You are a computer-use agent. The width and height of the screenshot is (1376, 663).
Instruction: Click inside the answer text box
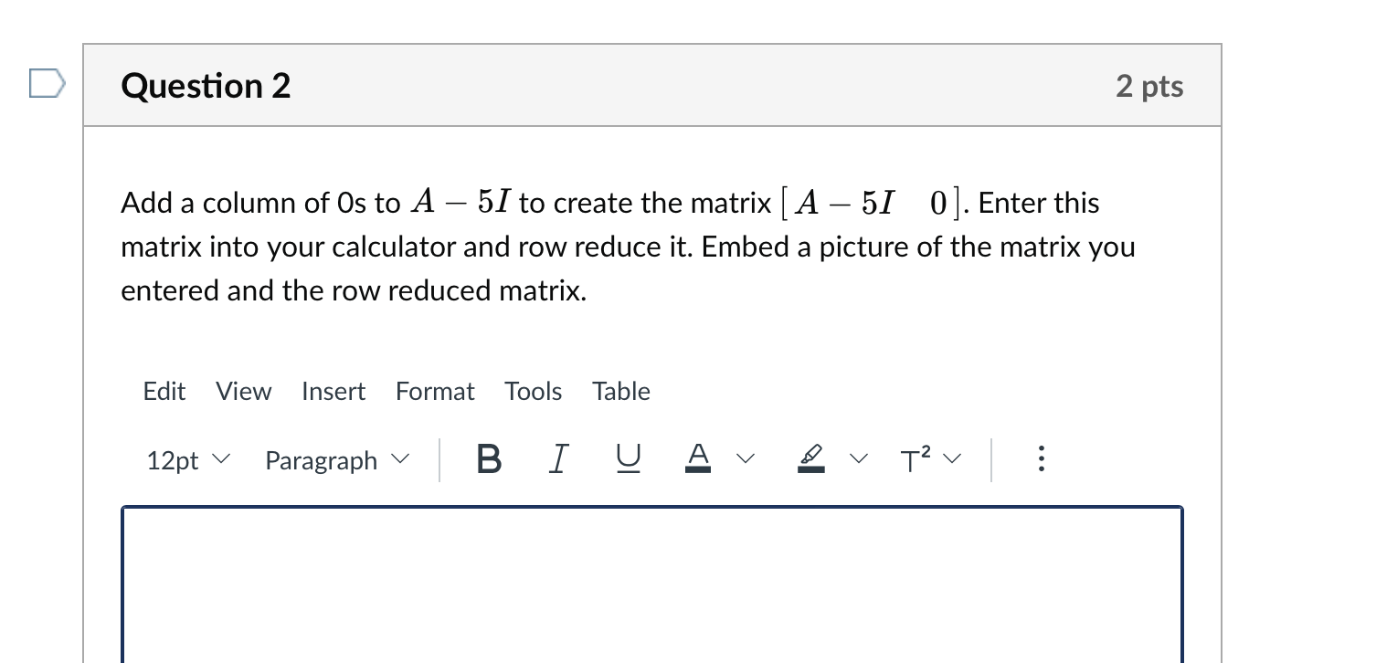click(651, 584)
